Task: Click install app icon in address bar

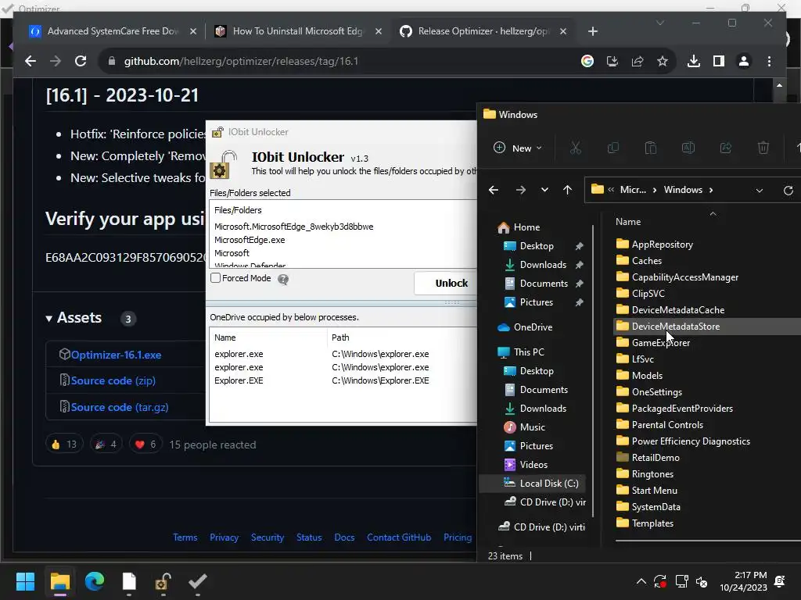Action: click(x=612, y=61)
